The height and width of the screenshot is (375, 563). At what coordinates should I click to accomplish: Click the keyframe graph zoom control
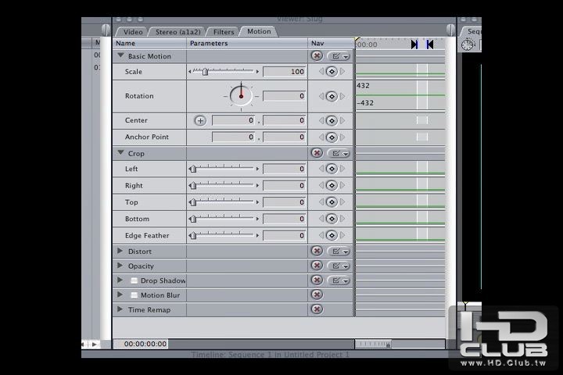pos(373,344)
